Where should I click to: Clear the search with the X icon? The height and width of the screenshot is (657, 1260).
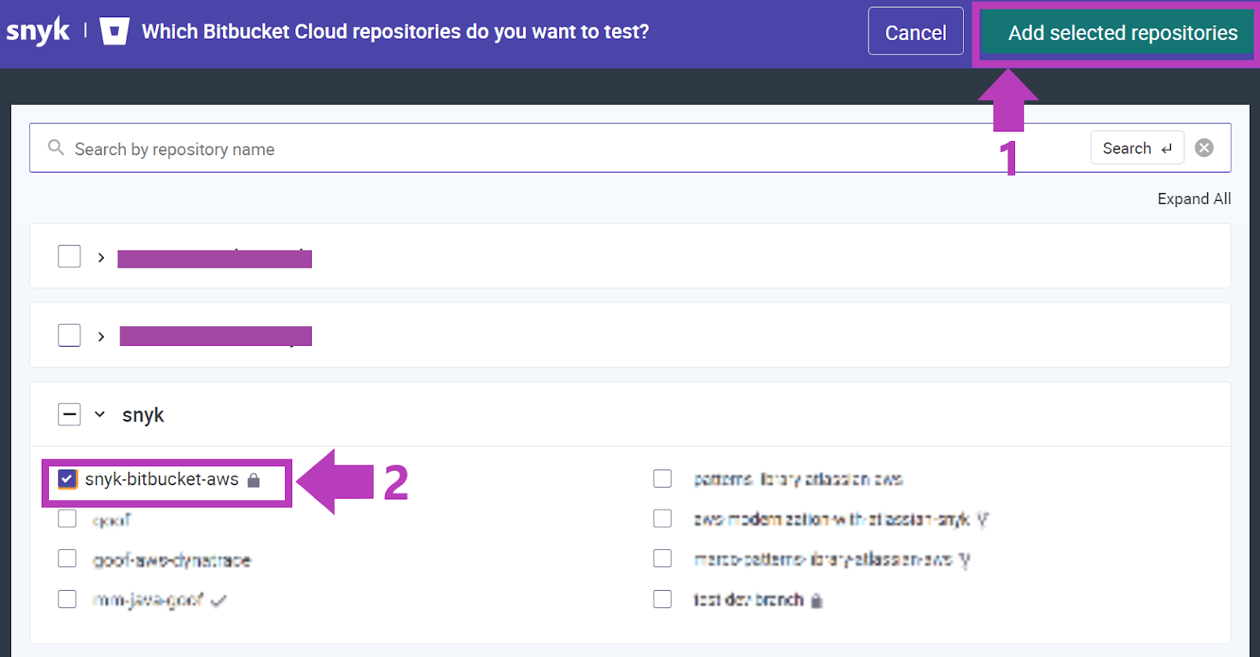pyautogui.click(x=1204, y=148)
